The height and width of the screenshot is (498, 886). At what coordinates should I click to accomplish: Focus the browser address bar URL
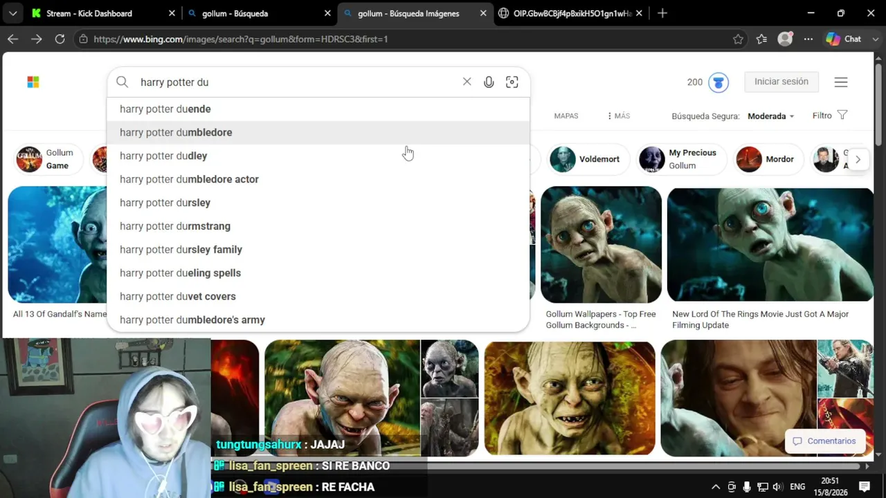tap(241, 39)
